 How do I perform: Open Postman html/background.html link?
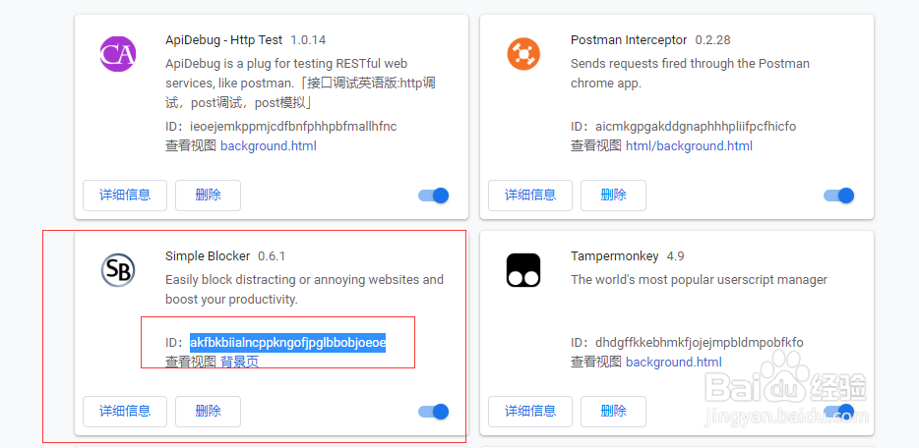coord(689,145)
